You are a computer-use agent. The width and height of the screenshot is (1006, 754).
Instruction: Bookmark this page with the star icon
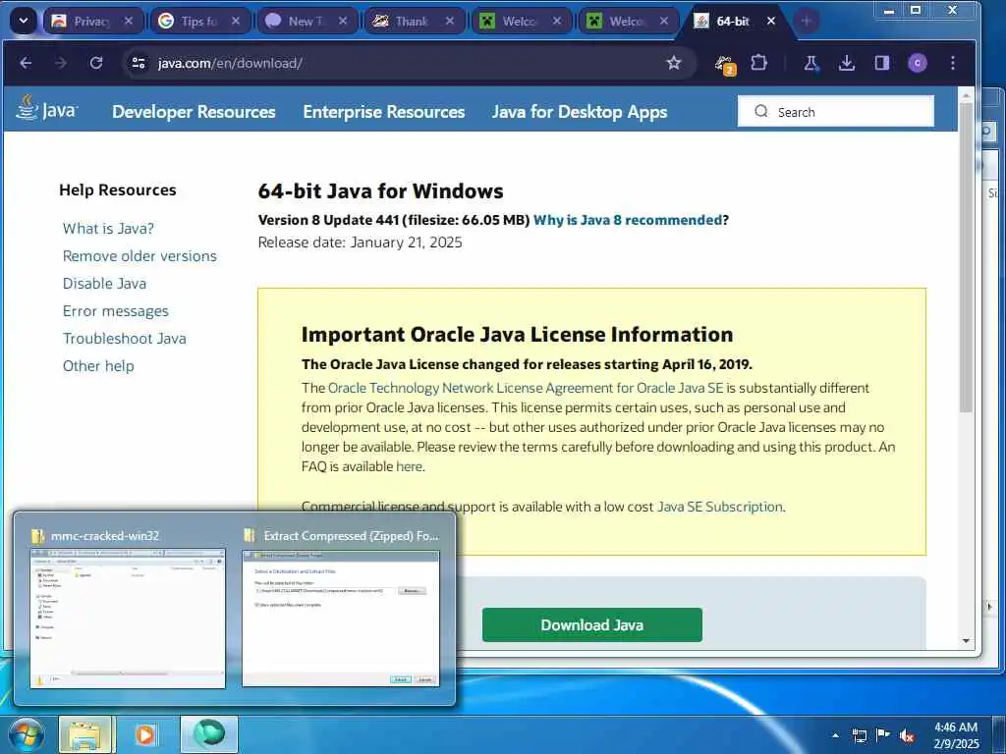tap(673, 63)
